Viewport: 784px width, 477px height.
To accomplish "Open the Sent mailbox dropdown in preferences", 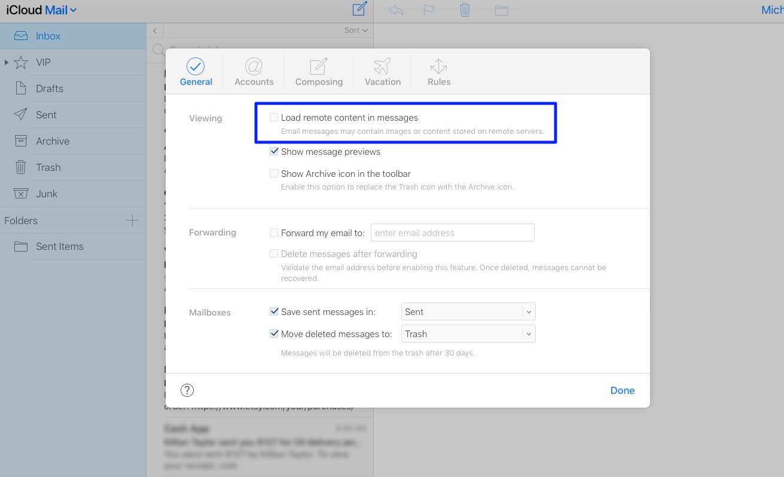I will (468, 311).
